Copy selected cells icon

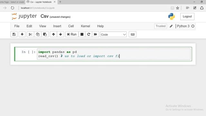(38, 34)
